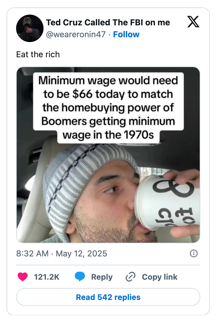This screenshot has width=217, height=322.
Task: Click the Copy link text label
Action: pyautogui.click(x=159, y=277)
